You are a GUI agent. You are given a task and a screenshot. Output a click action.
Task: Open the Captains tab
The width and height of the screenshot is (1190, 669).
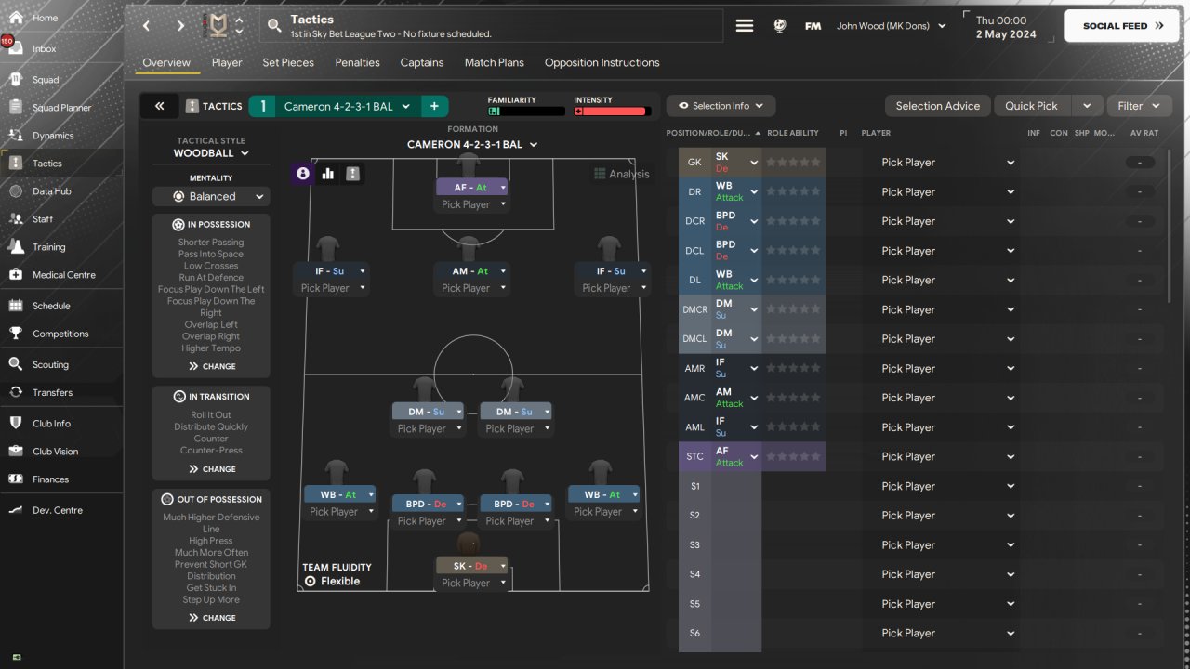(422, 63)
